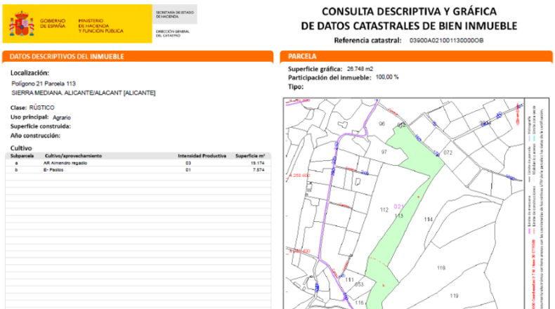Click the Cultivo/aprovechamiento column header

click(x=73, y=156)
